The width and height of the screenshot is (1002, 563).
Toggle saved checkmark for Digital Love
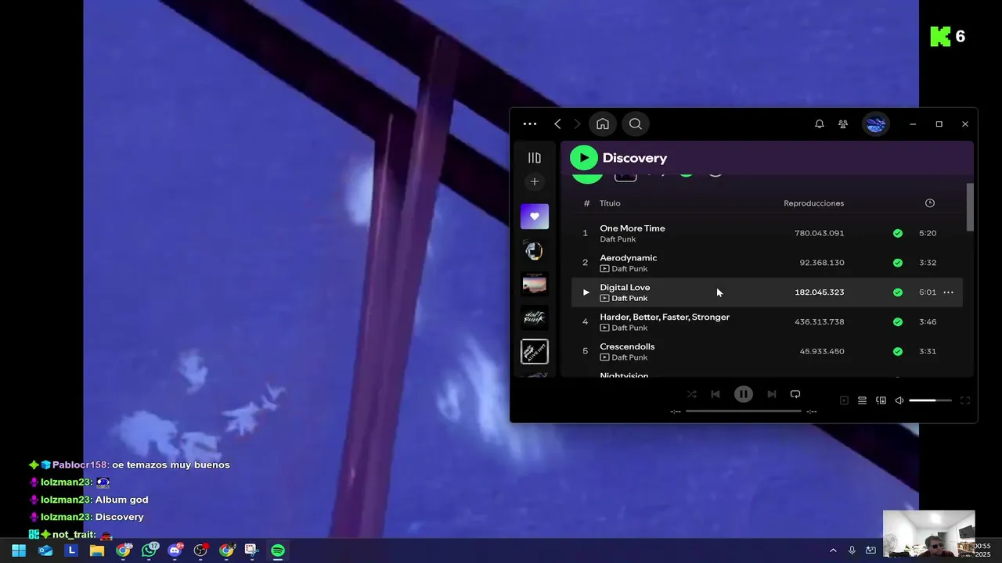pos(898,292)
